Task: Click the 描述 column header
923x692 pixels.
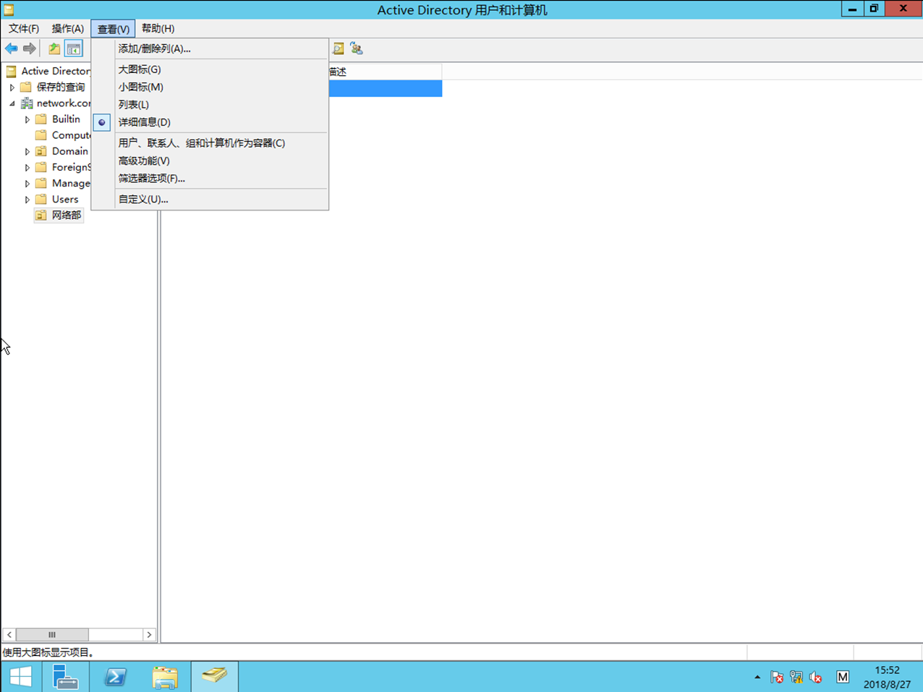Action: coord(385,72)
